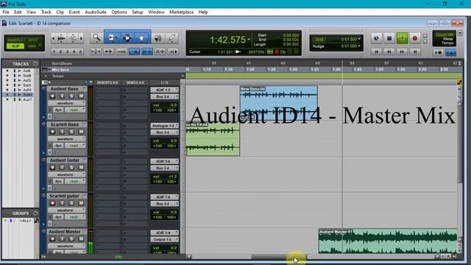Enable Slip edit mode
Image resolution: width=471 pixels, height=265 pixels.
15,46
